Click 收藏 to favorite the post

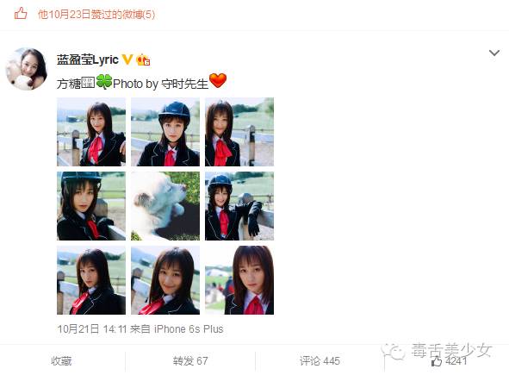point(61,361)
